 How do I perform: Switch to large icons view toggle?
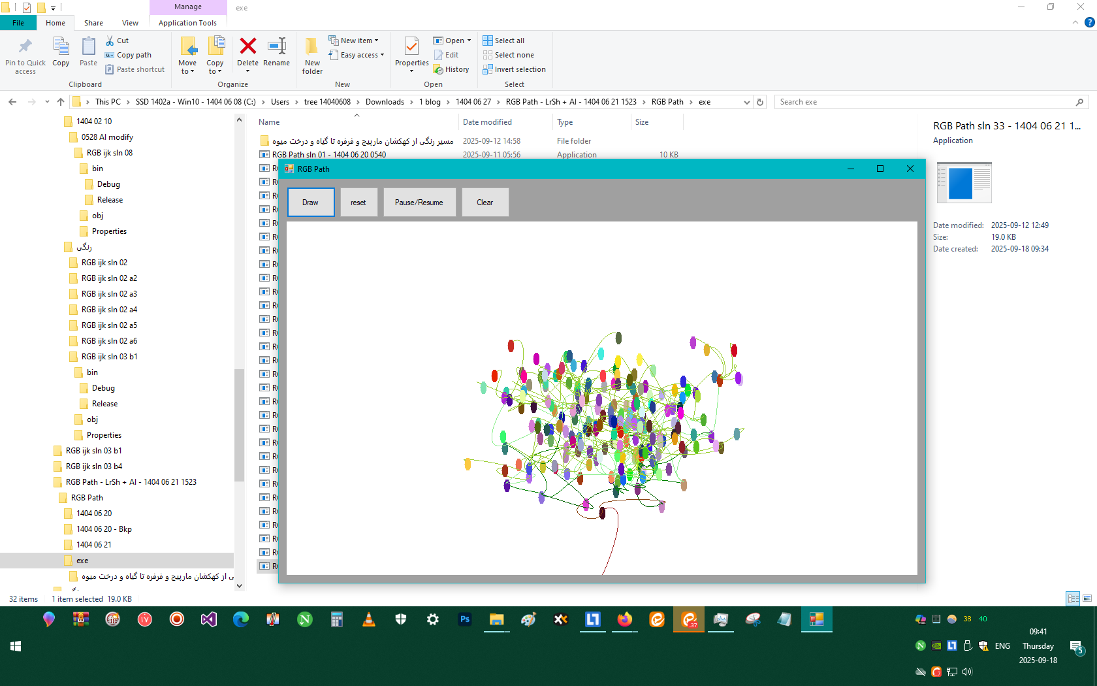tap(1087, 598)
